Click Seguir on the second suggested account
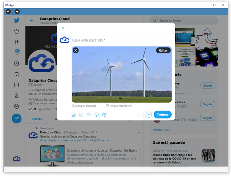The height and width of the screenshot is (176, 231). 208,104
